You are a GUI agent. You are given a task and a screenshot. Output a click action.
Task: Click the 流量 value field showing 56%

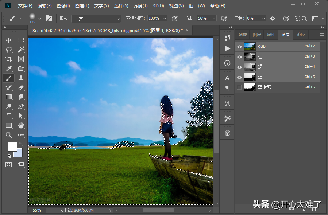click(x=204, y=18)
